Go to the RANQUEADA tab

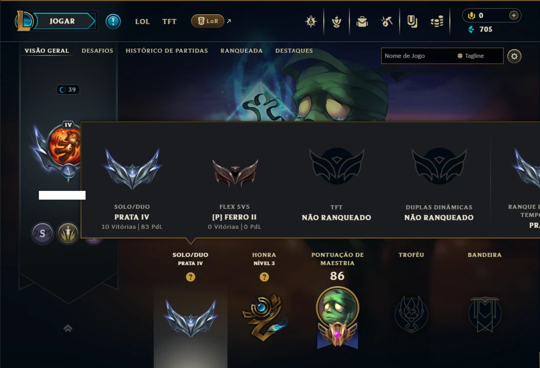[241, 51]
